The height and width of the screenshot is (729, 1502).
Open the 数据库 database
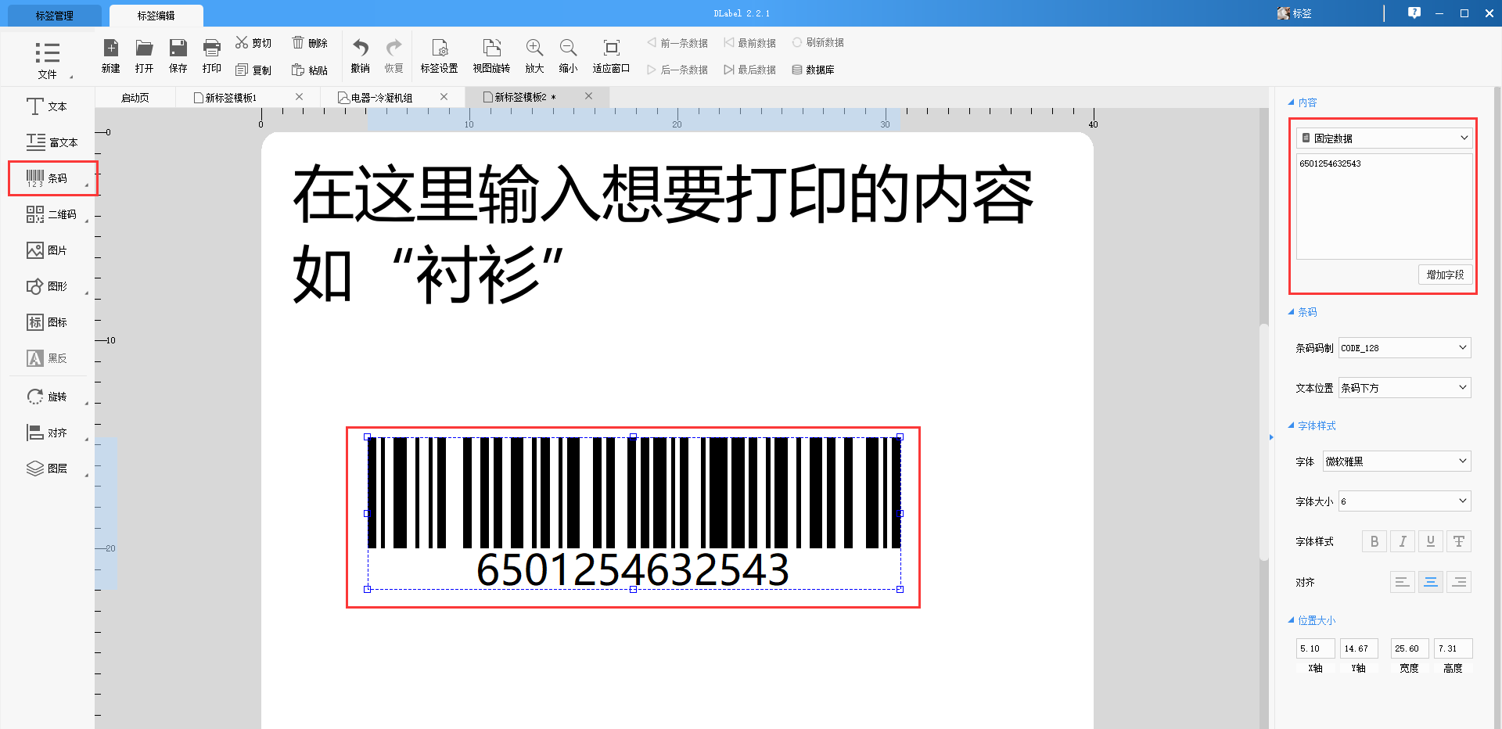[x=813, y=70]
